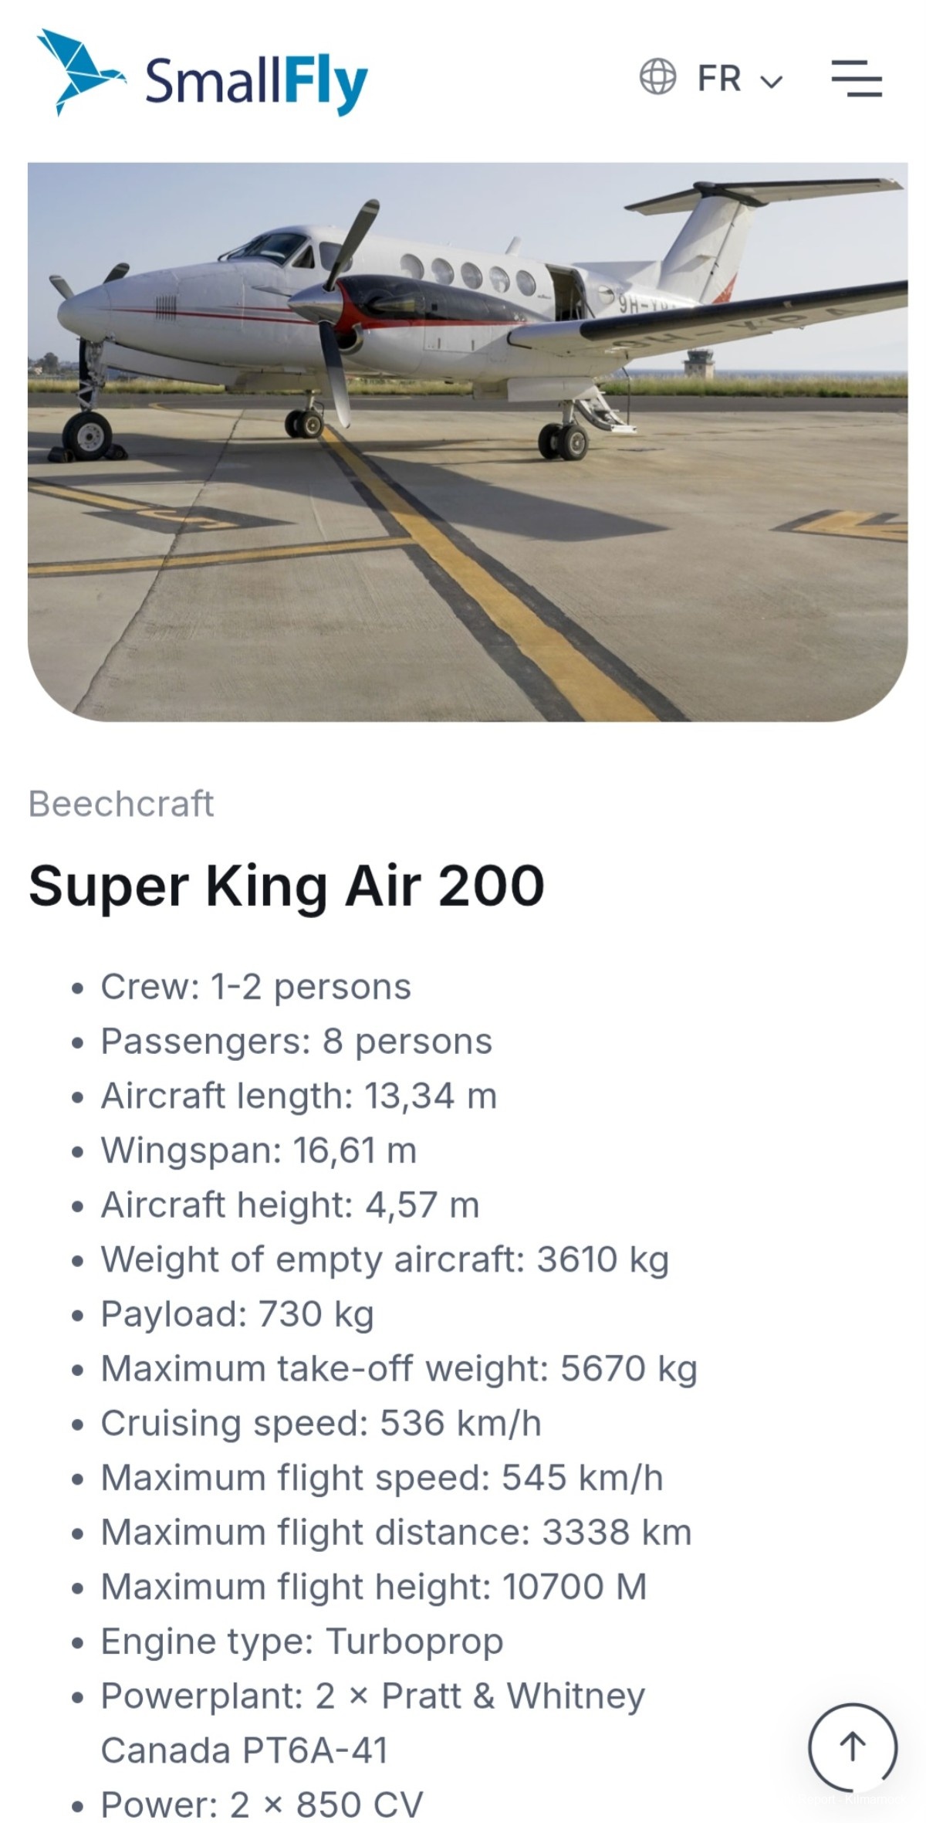Expand the FR language dropdown
This screenshot has width=926, height=1823.
(739, 79)
